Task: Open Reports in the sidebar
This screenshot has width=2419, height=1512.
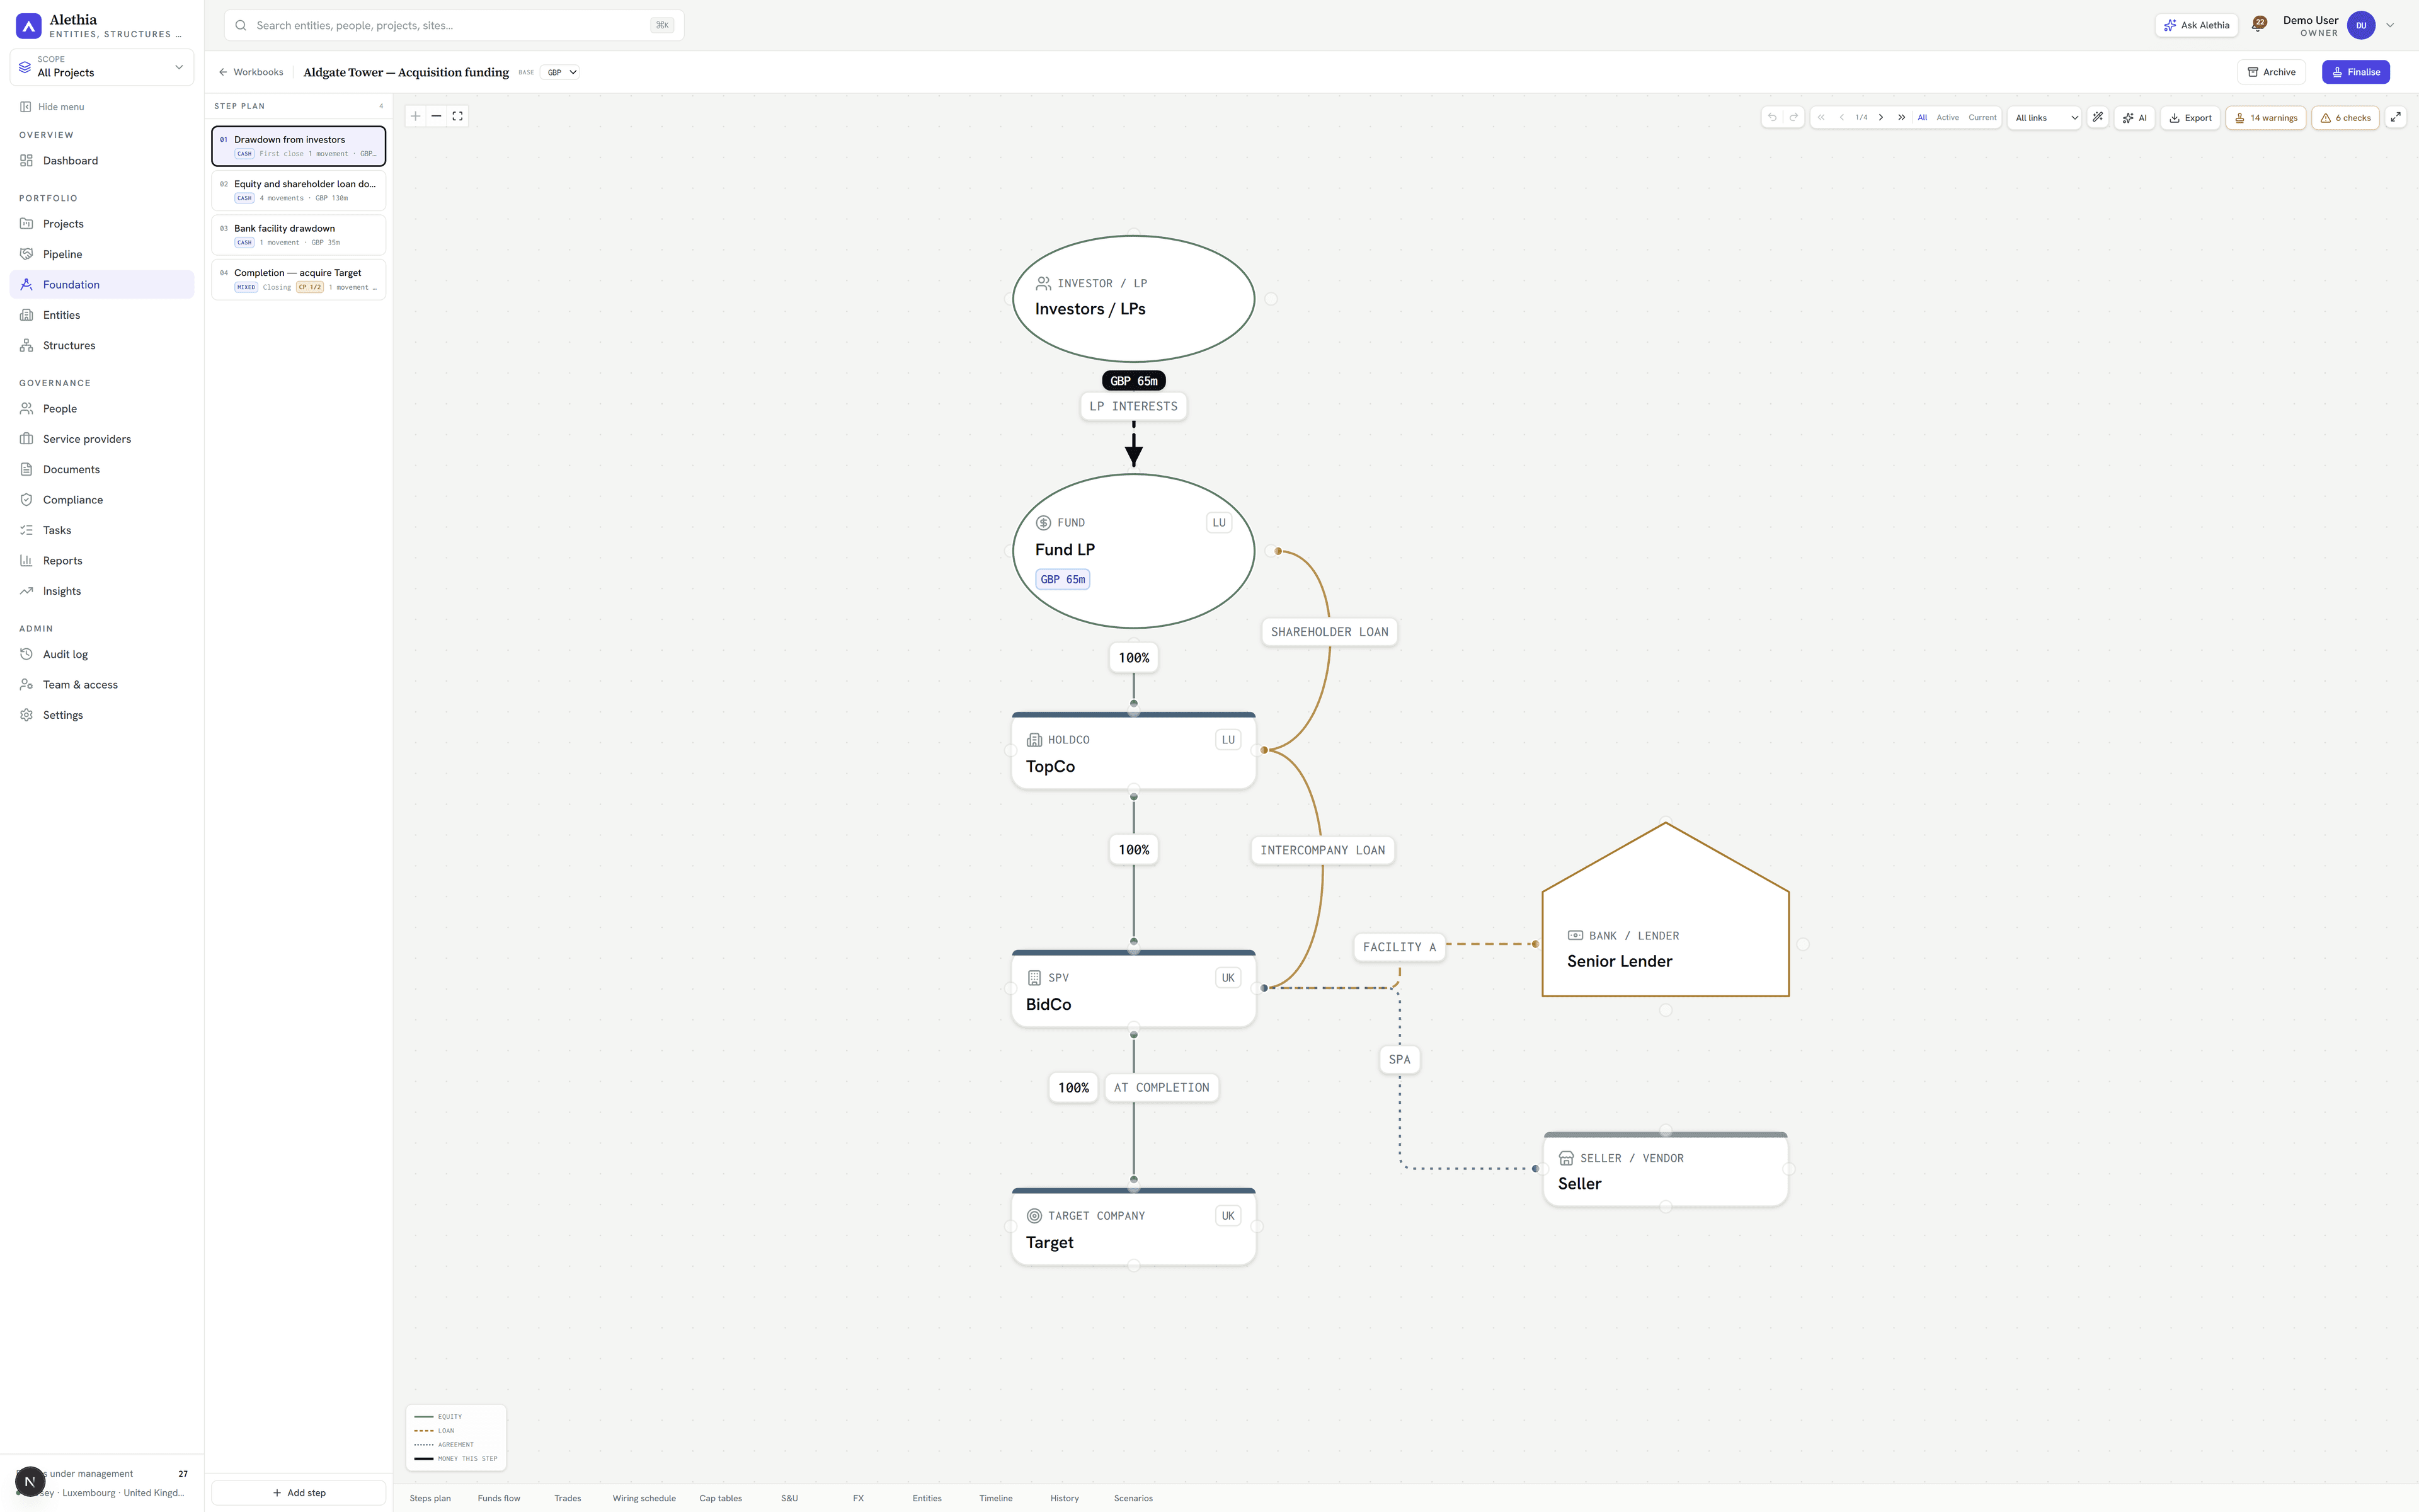Action: click(101, 561)
